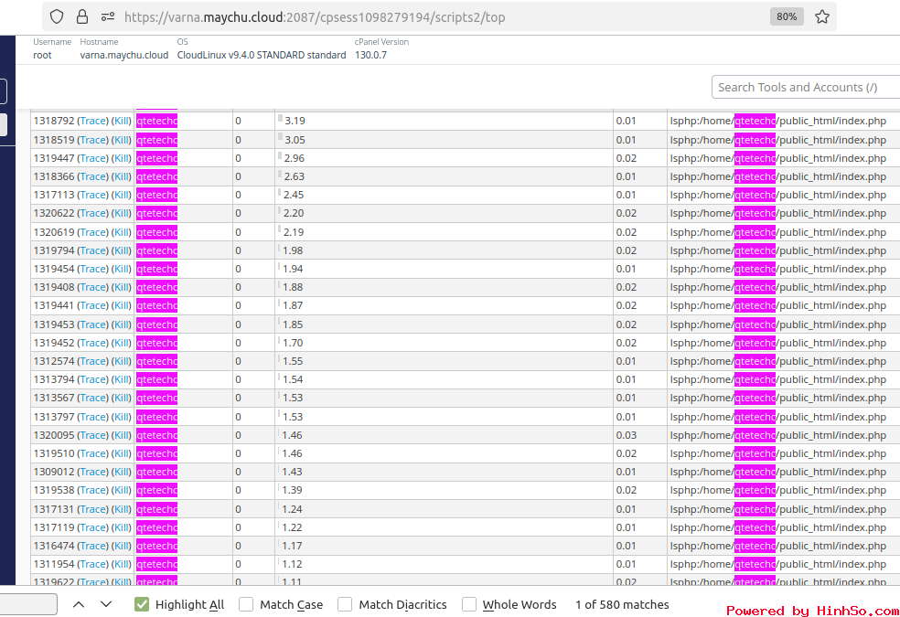Enable the Whole Words checkbox
The height and width of the screenshot is (617, 900).
pyautogui.click(x=469, y=604)
